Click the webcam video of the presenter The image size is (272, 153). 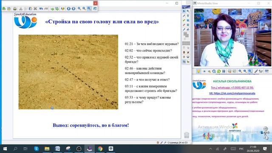232,37
